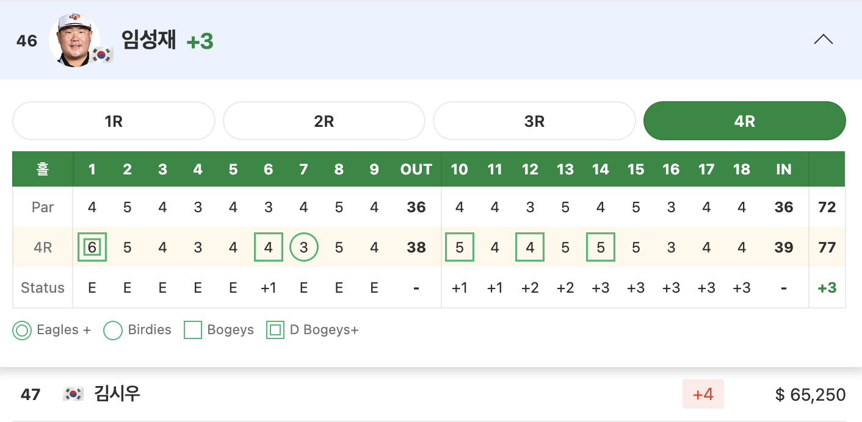Screen dimensions: 862x422
Task: Switch to the 1R round tab
Action: click(114, 121)
